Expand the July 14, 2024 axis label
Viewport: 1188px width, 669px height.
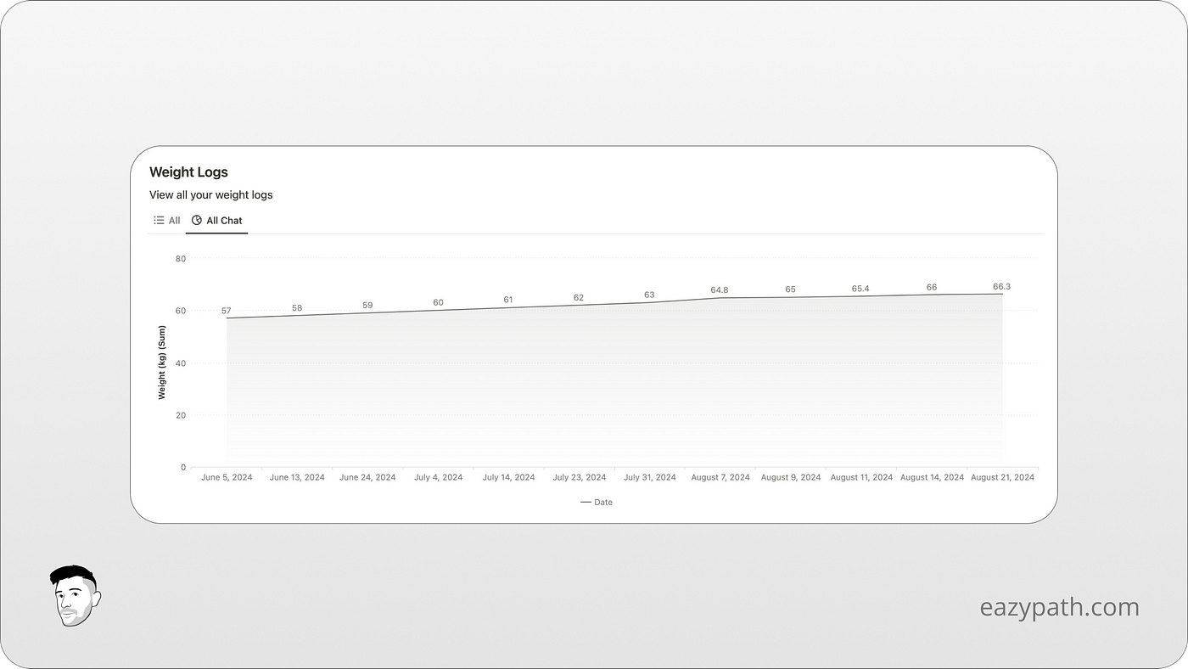point(508,477)
